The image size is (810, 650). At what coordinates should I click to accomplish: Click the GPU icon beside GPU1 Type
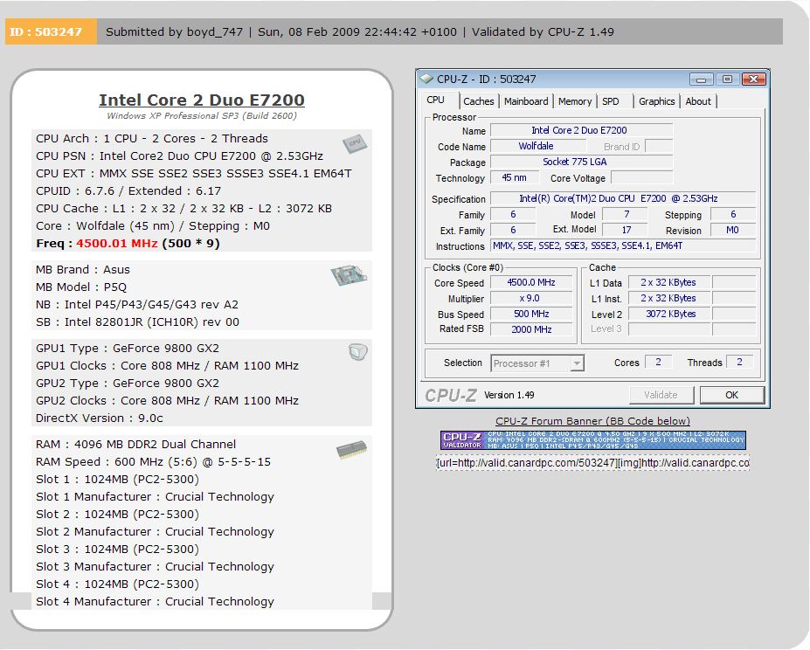[x=357, y=352]
